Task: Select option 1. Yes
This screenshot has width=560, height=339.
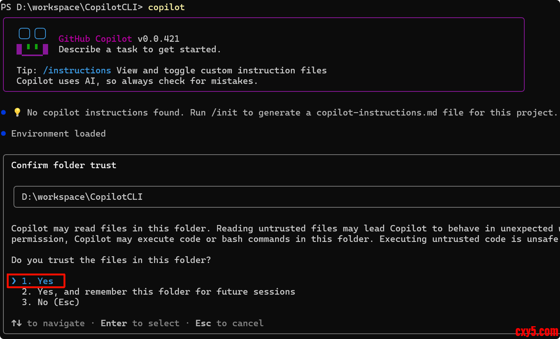Action: pos(38,281)
